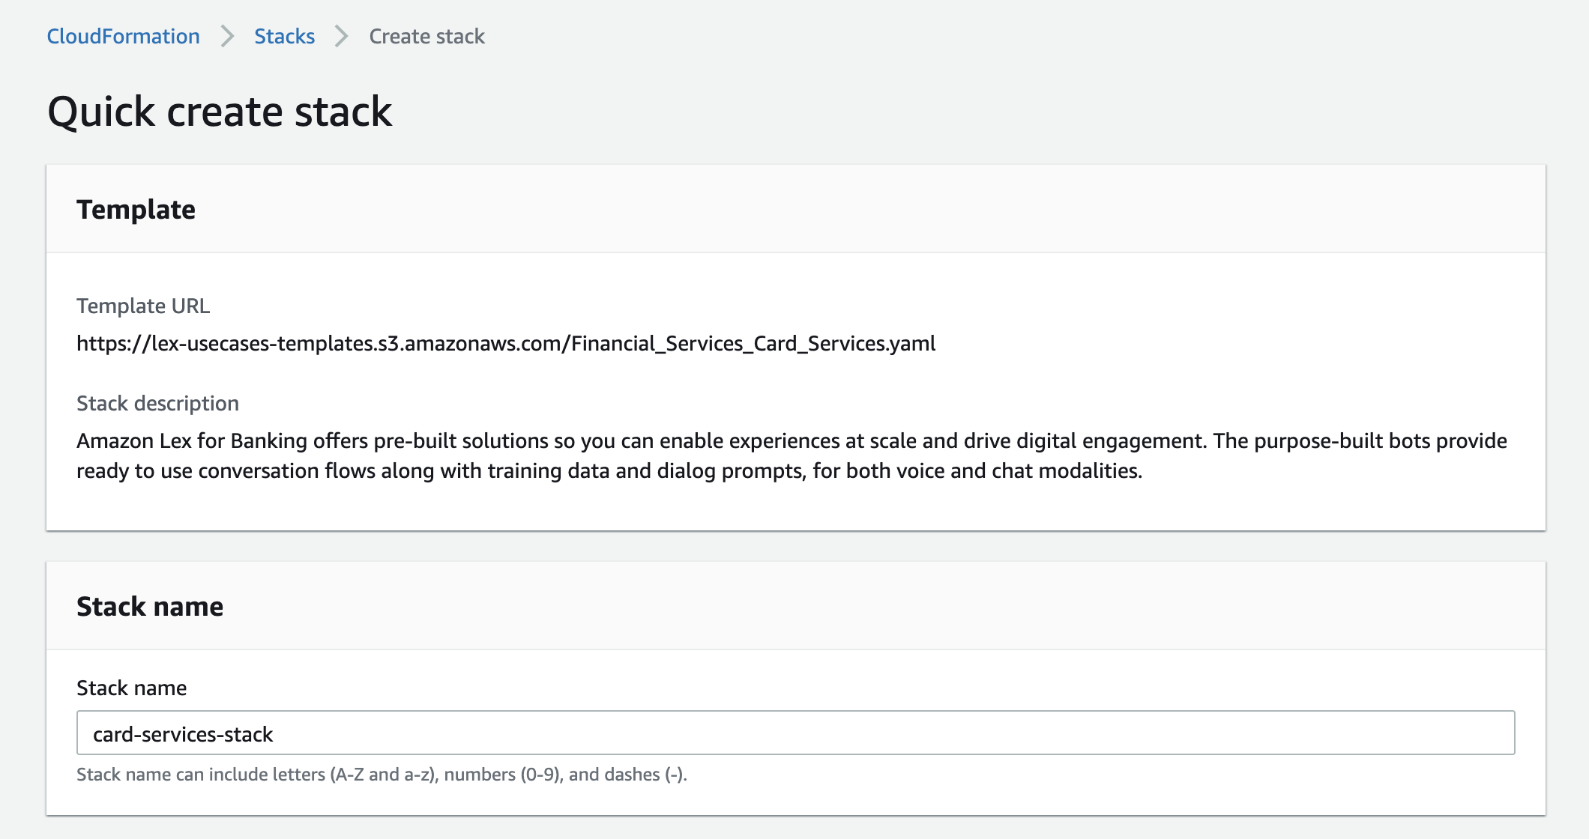Click the Quick create stack heading

click(x=220, y=112)
